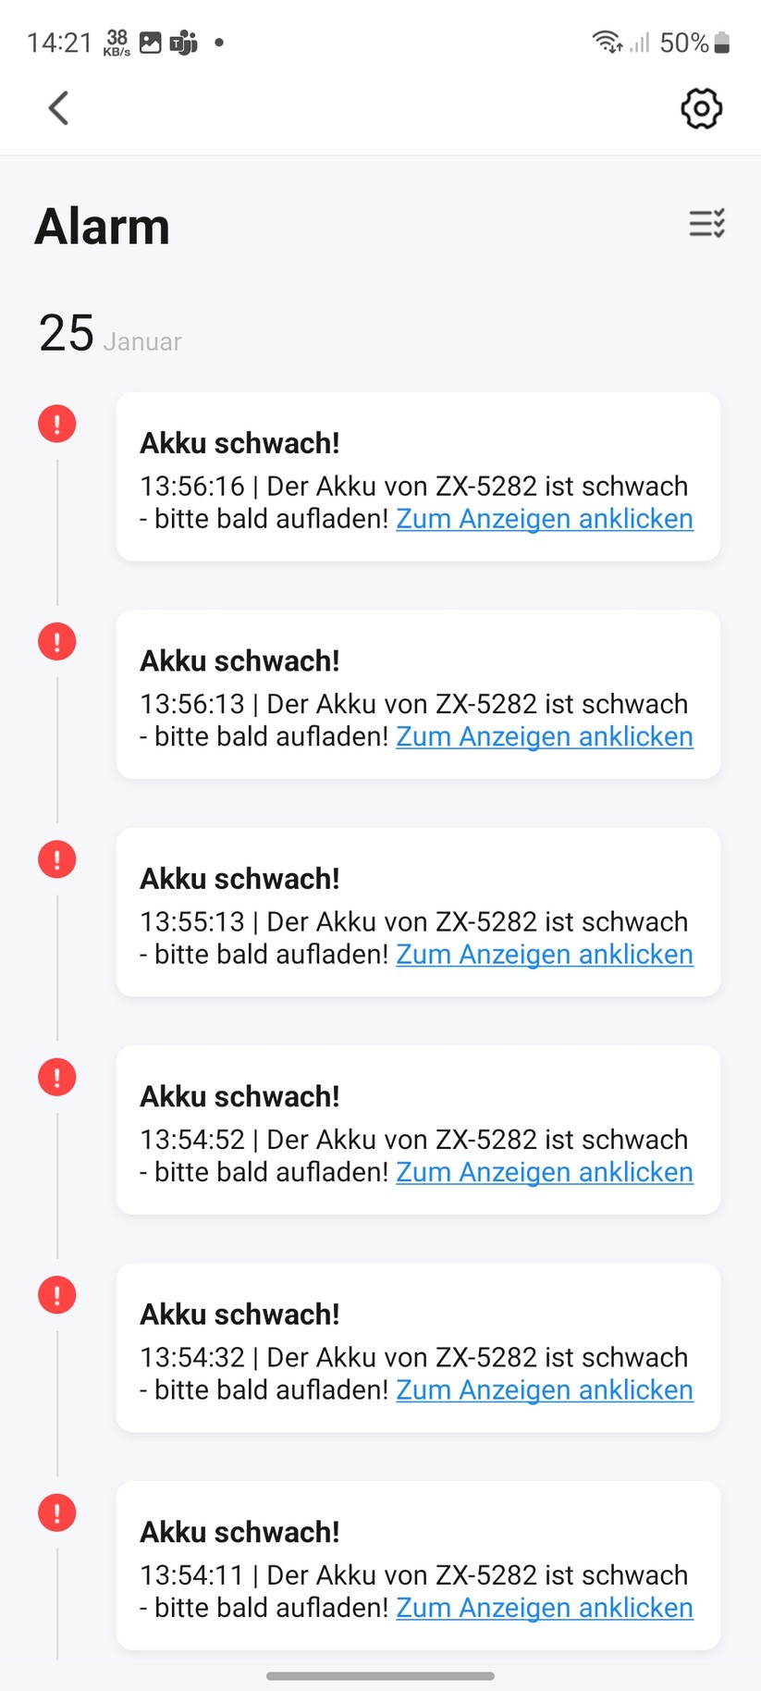Select the 13:56:16 'Akku schwach!' alarm title
The height and width of the screenshot is (1691, 761).
click(x=239, y=443)
